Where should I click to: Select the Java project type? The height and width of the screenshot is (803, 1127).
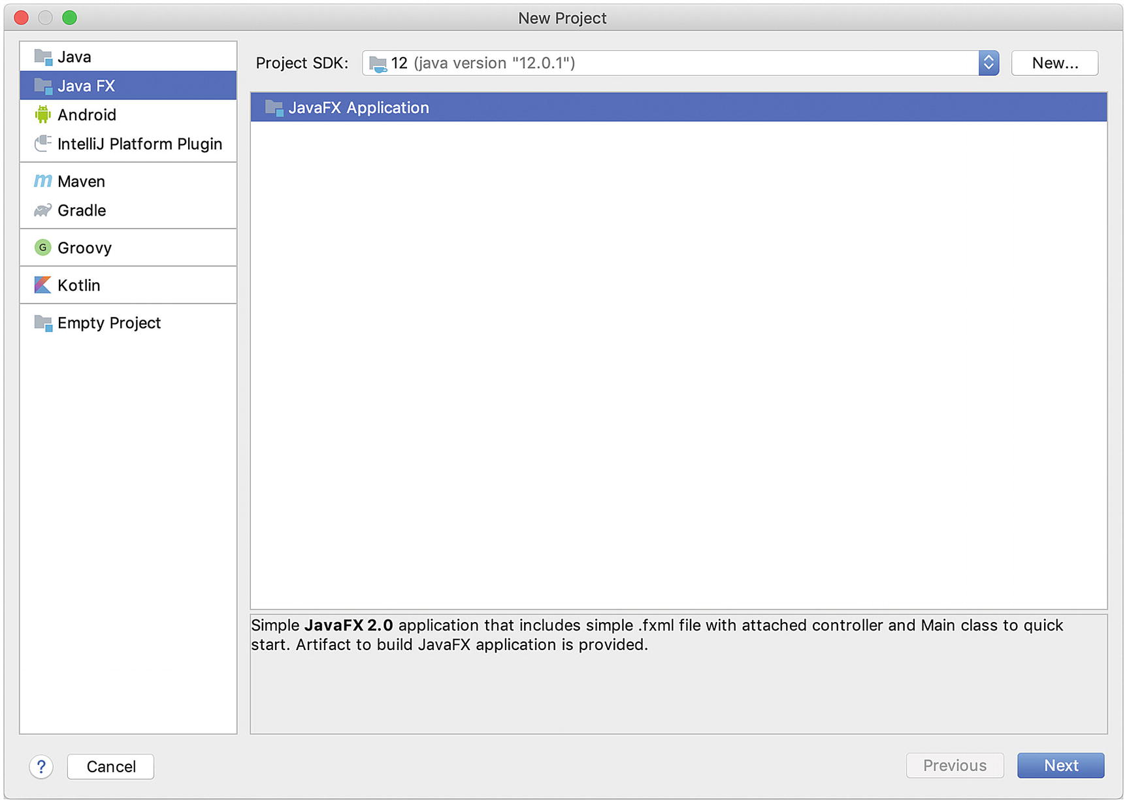(x=128, y=57)
